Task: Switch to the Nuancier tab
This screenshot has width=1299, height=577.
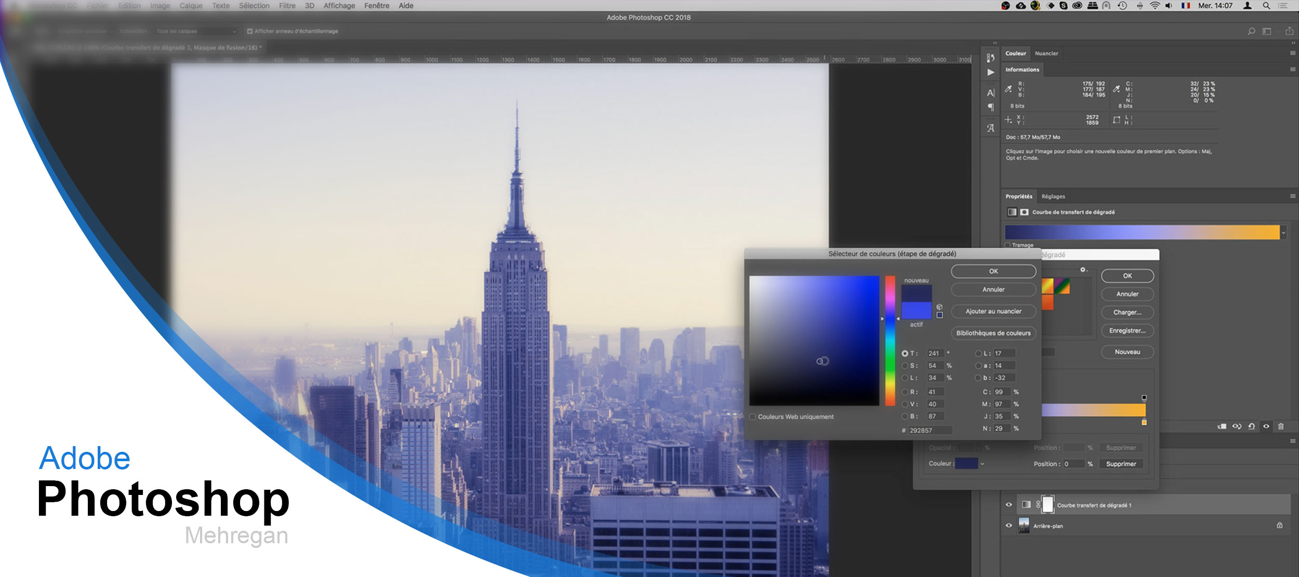Action: [1046, 53]
